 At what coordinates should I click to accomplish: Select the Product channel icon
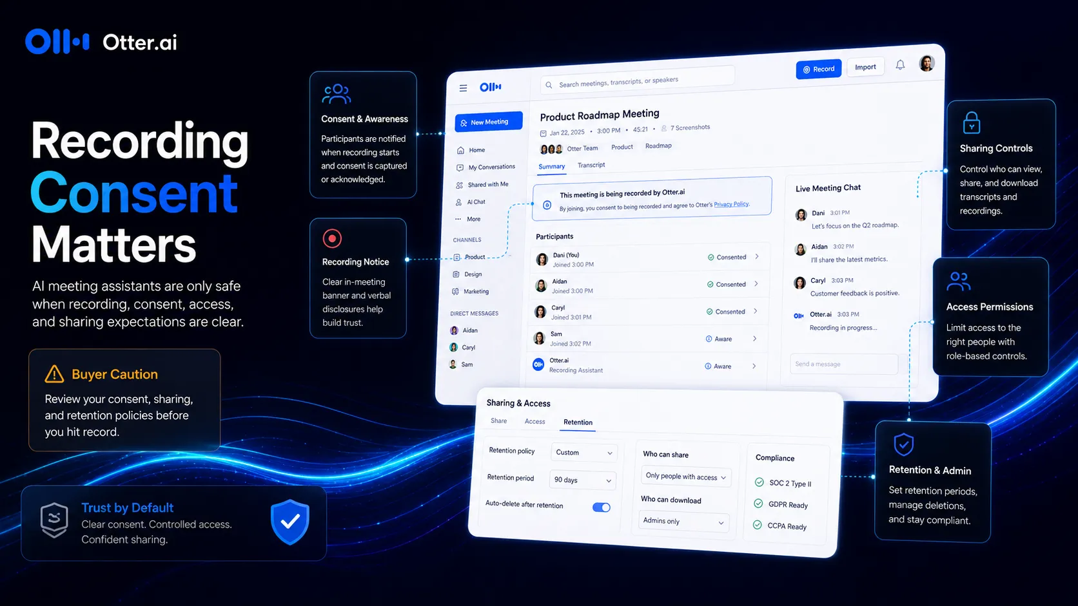pos(456,257)
